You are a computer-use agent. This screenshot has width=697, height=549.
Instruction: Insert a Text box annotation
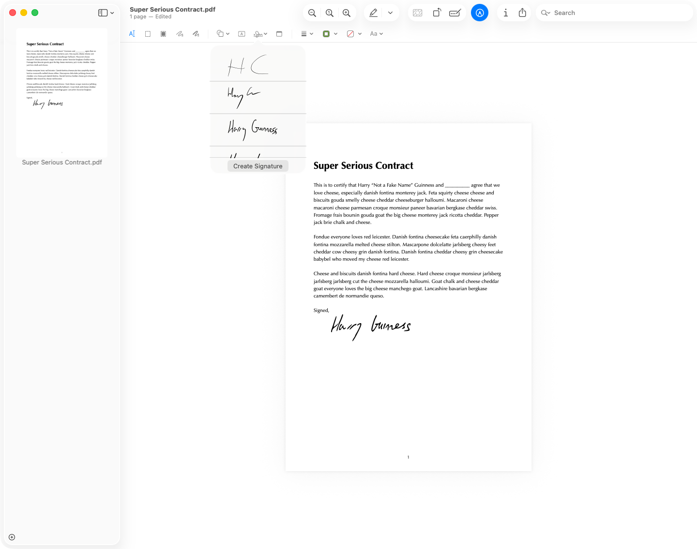click(x=242, y=34)
